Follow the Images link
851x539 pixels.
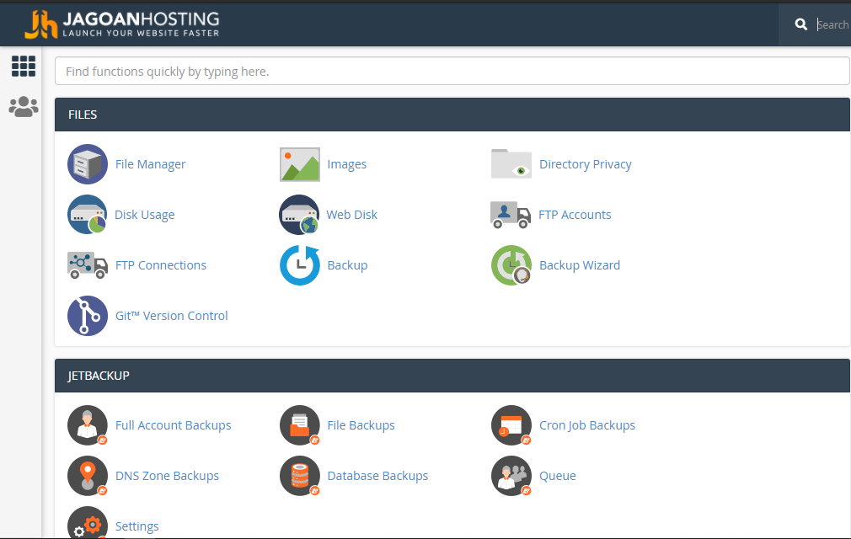coord(347,164)
